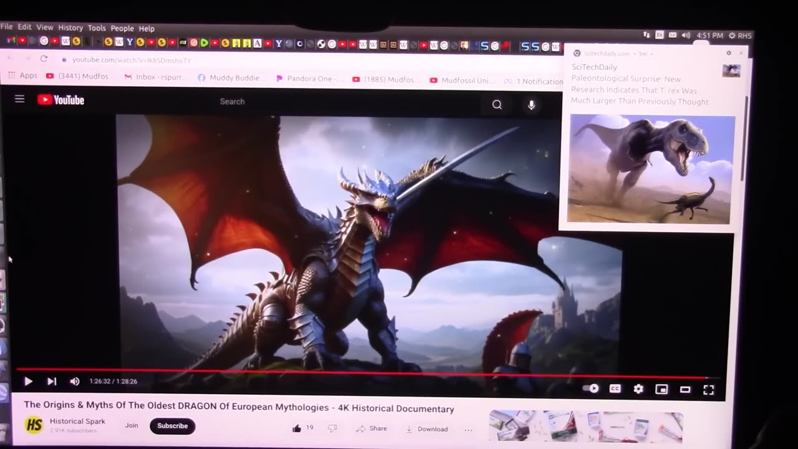Seek on the red video progress bar
Viewport: 798px width, 449px height.
click(362, 373)
